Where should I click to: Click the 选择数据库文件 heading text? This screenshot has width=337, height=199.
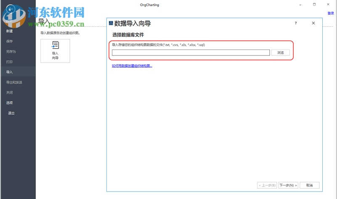coord(128,35)
